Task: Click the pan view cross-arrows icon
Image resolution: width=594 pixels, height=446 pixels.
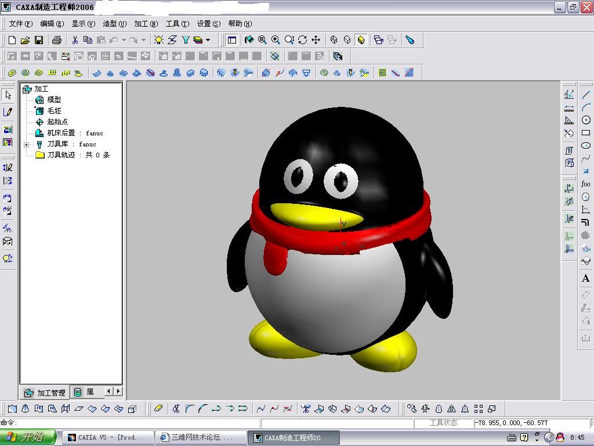Action: [x=316, y=40]
